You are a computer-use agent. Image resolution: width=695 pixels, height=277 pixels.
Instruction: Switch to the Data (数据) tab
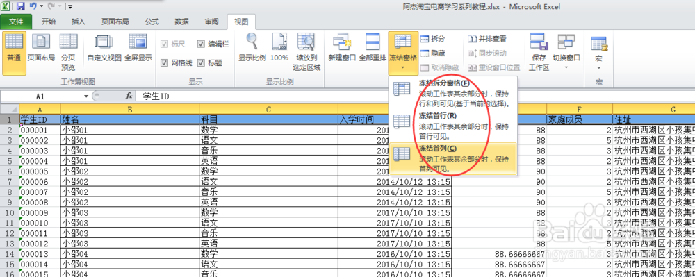point(181,22)
